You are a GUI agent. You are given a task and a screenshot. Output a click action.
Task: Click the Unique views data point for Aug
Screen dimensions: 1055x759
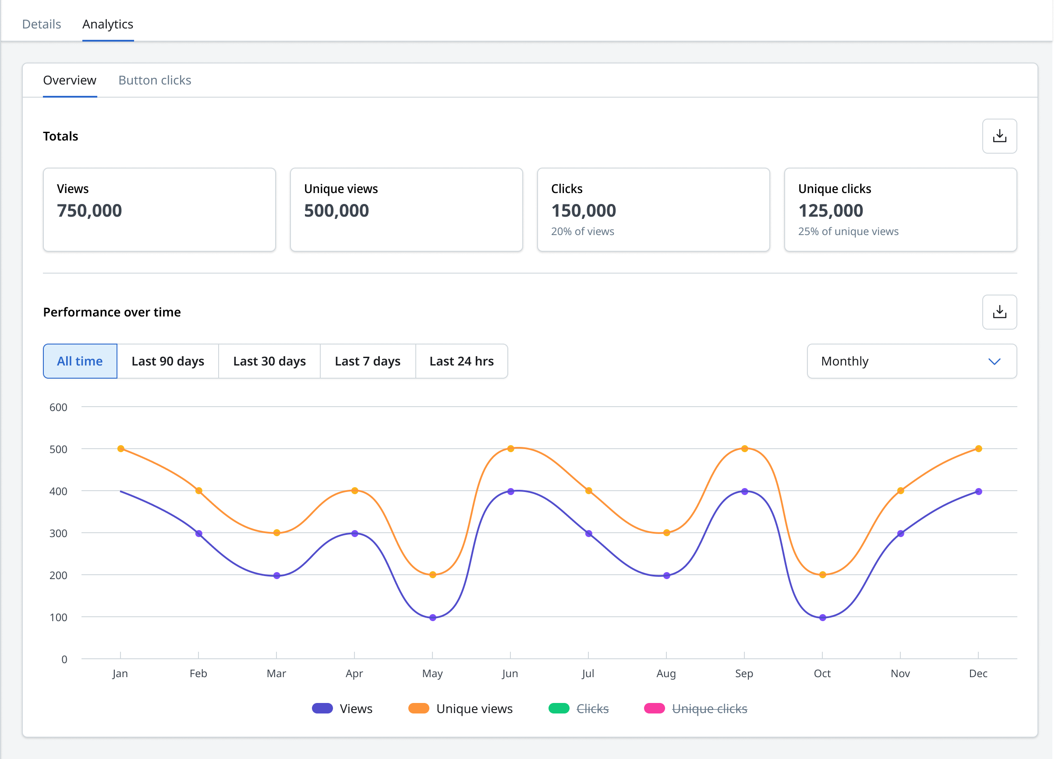point(666,533)
